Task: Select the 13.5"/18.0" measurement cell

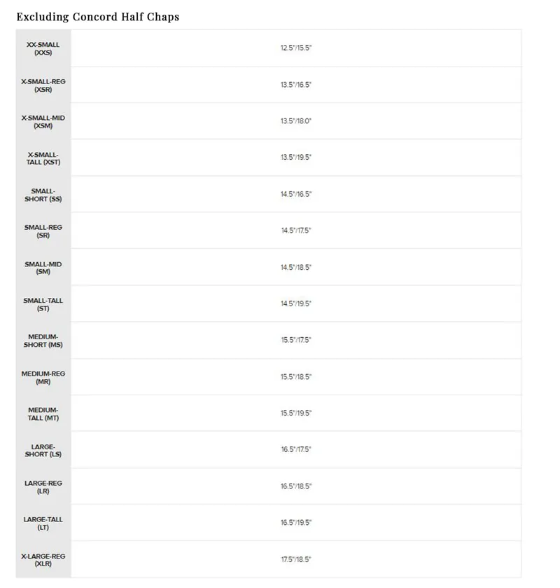Action: (296, 121)
